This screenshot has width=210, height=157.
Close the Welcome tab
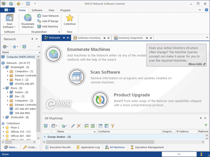pyautogui.click(x=68, y=38)
